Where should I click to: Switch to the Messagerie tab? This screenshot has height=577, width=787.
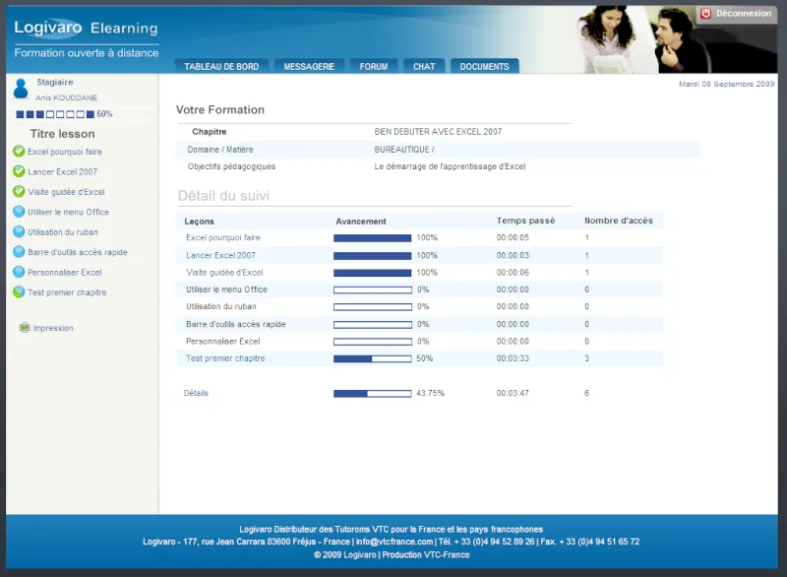pyautogui.click(x=309, y=67)
